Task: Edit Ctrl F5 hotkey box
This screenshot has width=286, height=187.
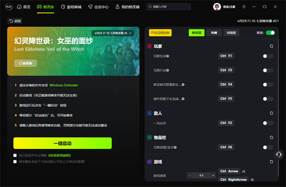Action: (x=226, y=98)
